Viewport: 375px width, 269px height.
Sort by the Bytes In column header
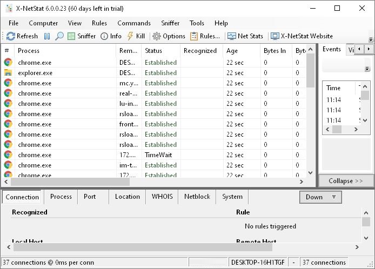tap(276, 51)
